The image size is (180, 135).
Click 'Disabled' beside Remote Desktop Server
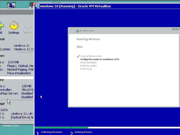coord(27,93)
